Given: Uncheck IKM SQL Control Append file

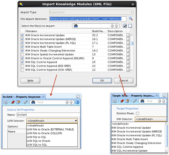Looking at the screenshot, I should click(22, 62).
